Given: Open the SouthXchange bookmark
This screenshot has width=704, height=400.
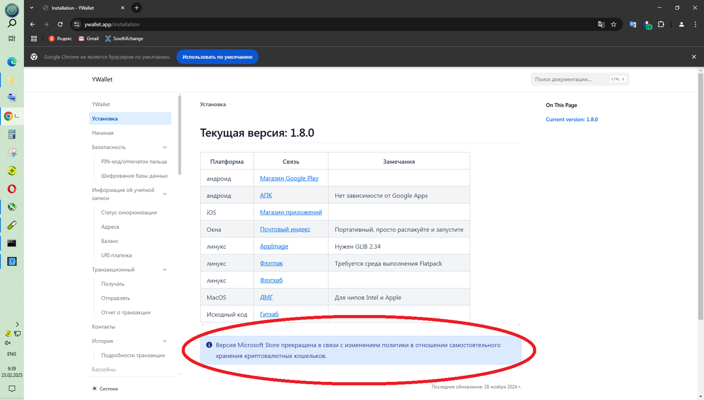Looking at the screenshot, I should pyautogui.click(x=124, y=39).
